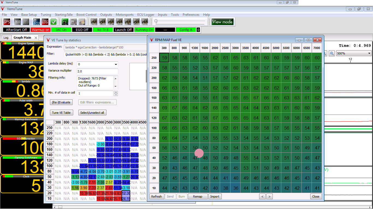Open the Lambda delay dropdown
The width and height of the screenshot is (373, 209).
click(x=116, y=64)
